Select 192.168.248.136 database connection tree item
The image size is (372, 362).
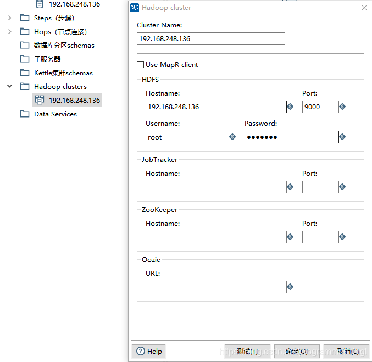(x=75, y=4)
